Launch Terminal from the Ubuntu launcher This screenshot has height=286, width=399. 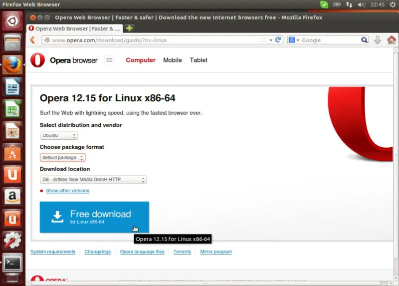[12, 262]
